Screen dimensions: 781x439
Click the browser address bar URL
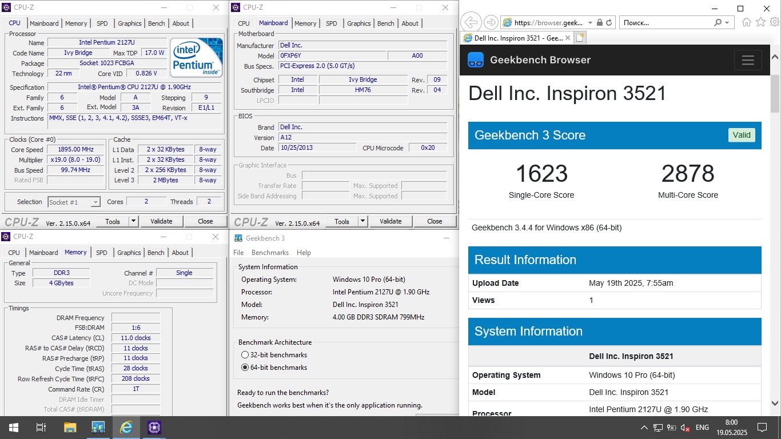(x=549, y=23)
